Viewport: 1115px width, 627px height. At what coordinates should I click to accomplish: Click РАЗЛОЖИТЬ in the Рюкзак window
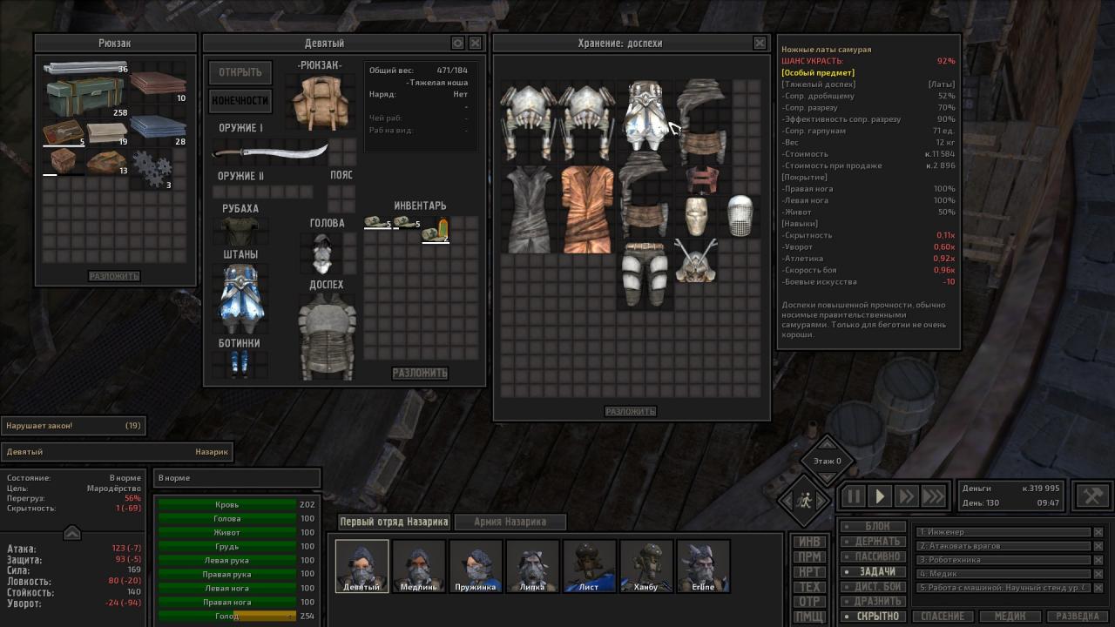(x=114, y=276)
